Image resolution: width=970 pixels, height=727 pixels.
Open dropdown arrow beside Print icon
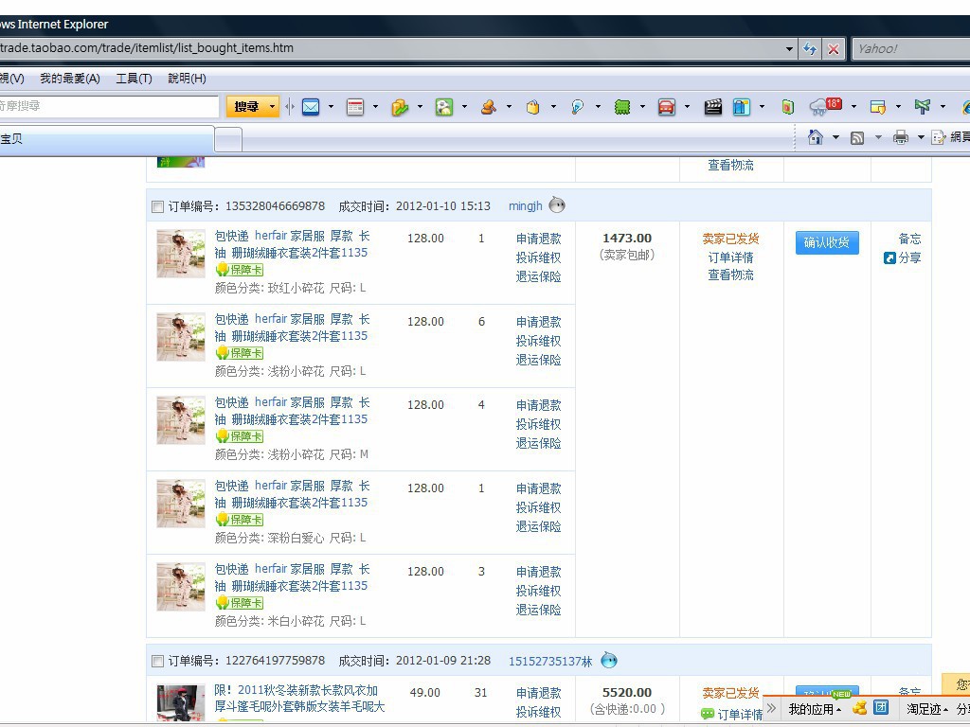(921, 137)
